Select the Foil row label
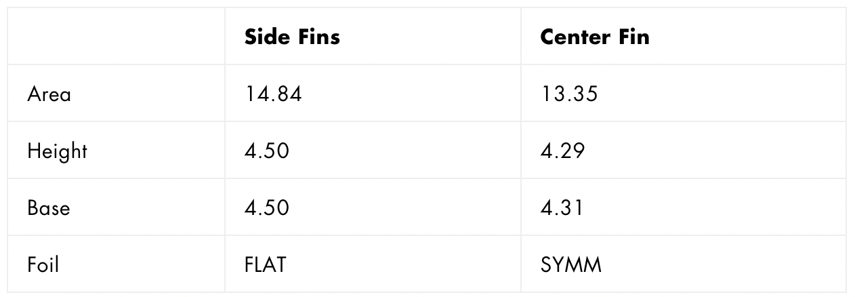855x297 pixels. 43,264
